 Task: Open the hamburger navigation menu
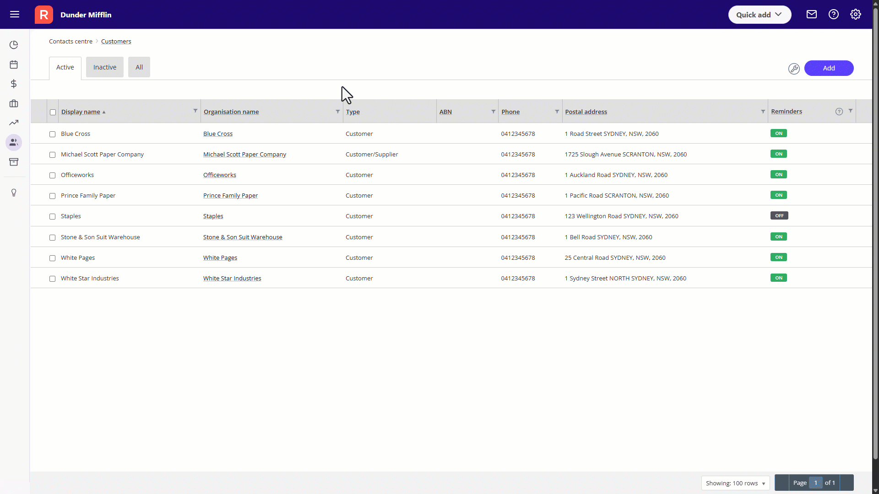click(x=15, y=14)
